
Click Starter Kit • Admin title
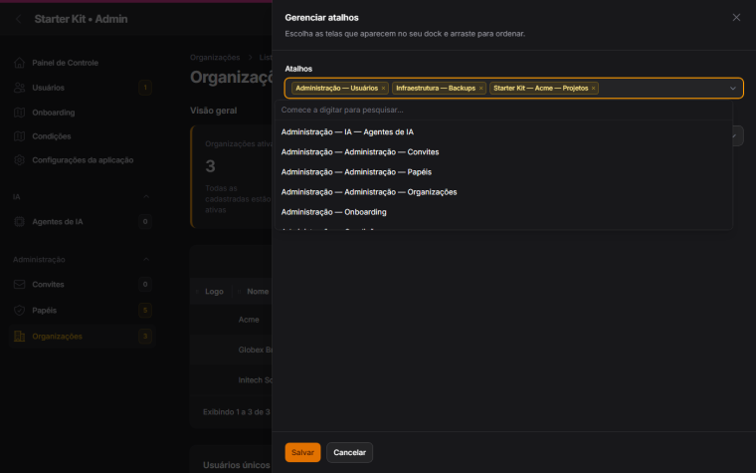[81, 19]
